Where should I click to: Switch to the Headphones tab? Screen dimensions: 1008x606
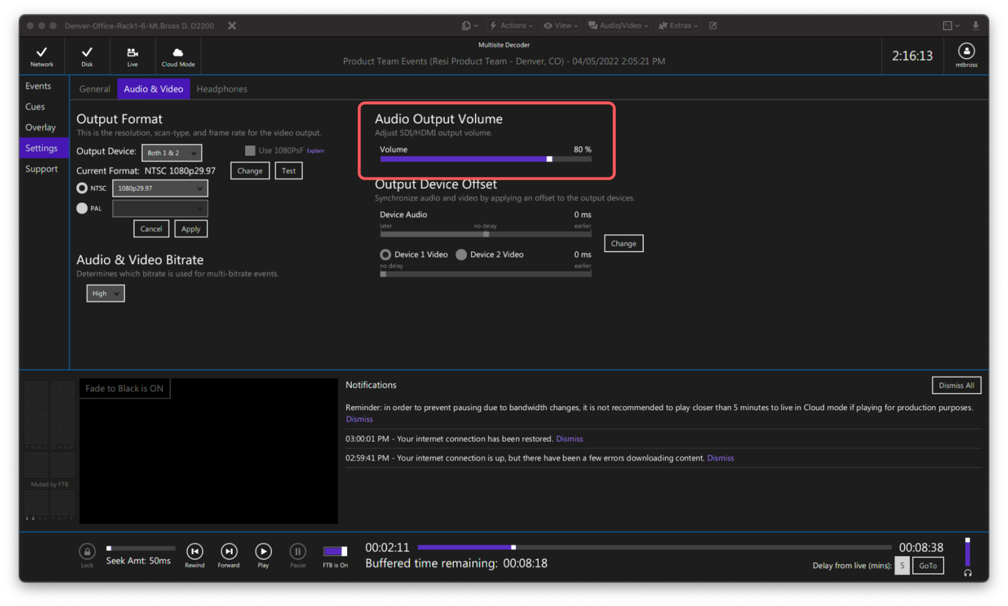(222, 89)
